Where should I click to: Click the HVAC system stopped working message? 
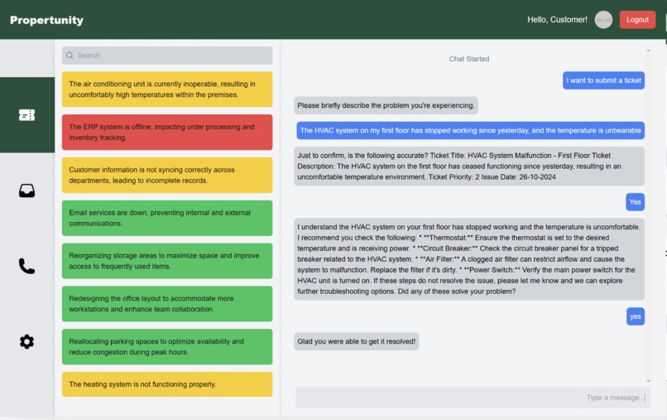[471, 130]
